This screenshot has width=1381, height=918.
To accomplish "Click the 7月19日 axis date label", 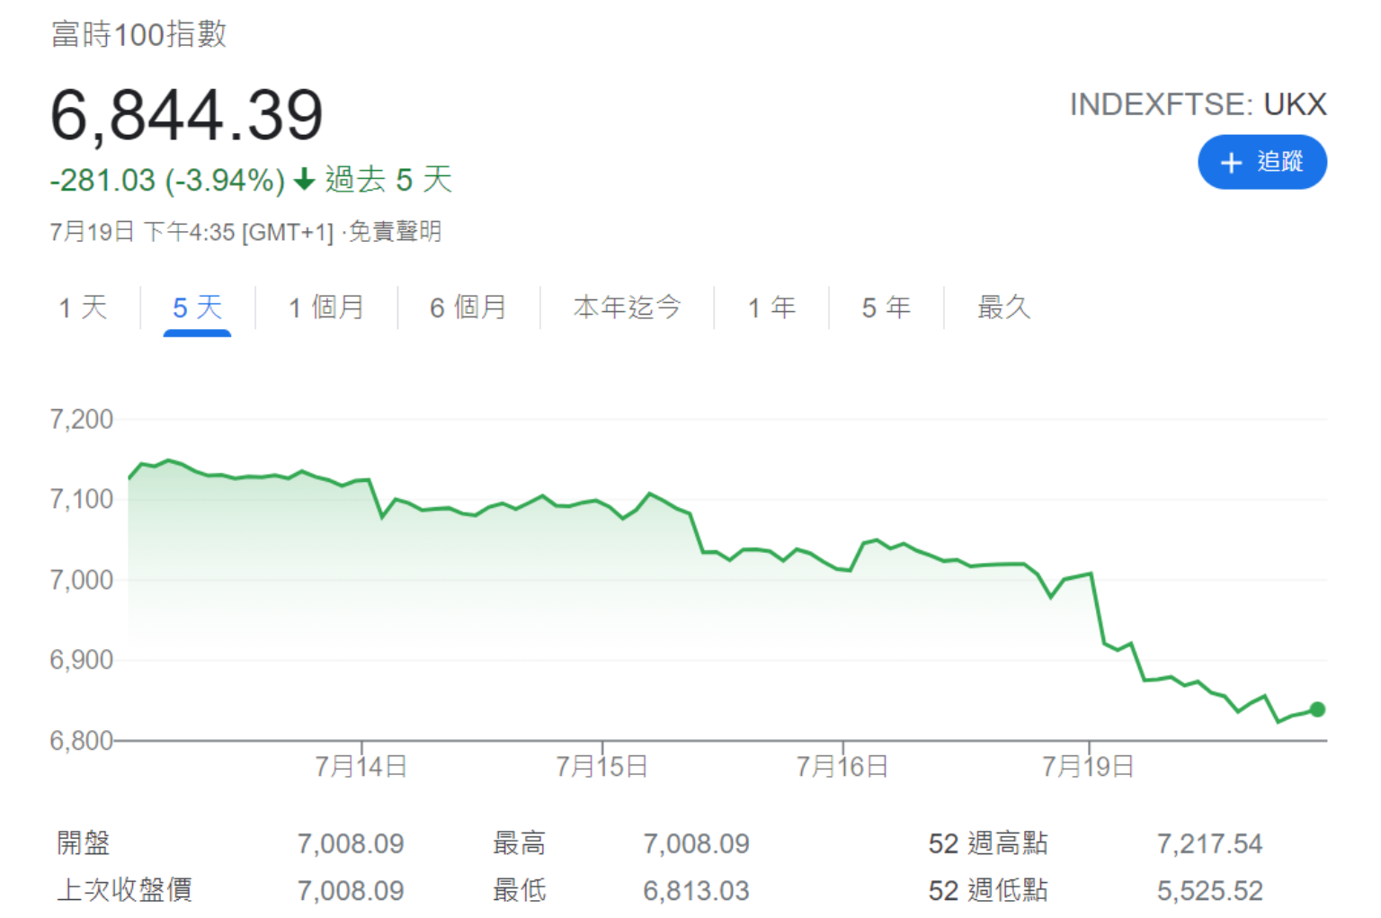I will pyautogui.click(x=1088, y=767).
